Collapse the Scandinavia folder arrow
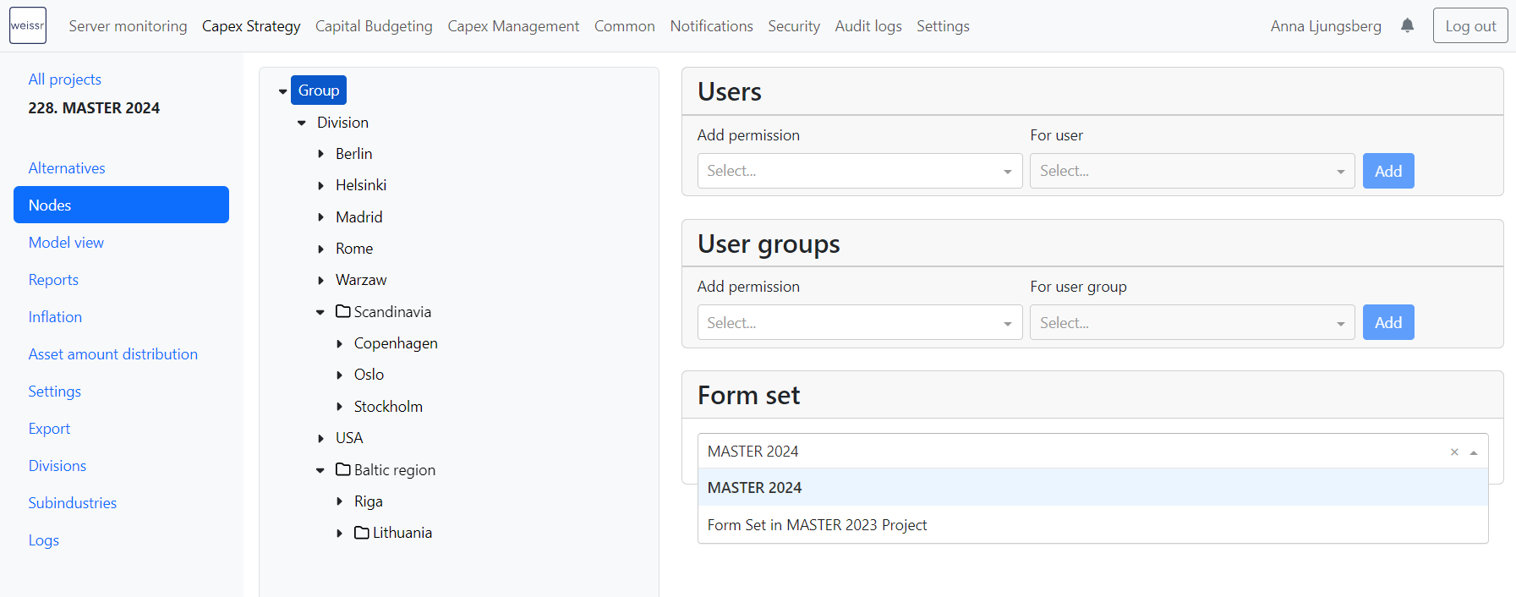 320,312
